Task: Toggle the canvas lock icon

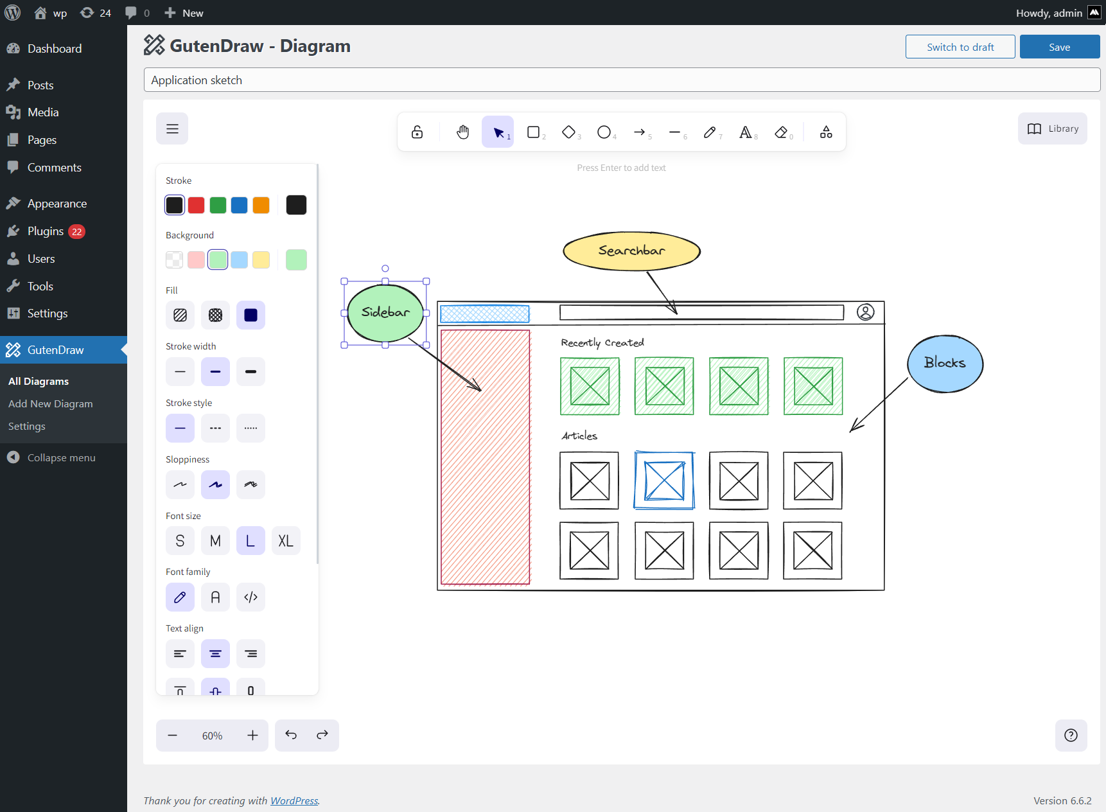Action: pos(417,132)
